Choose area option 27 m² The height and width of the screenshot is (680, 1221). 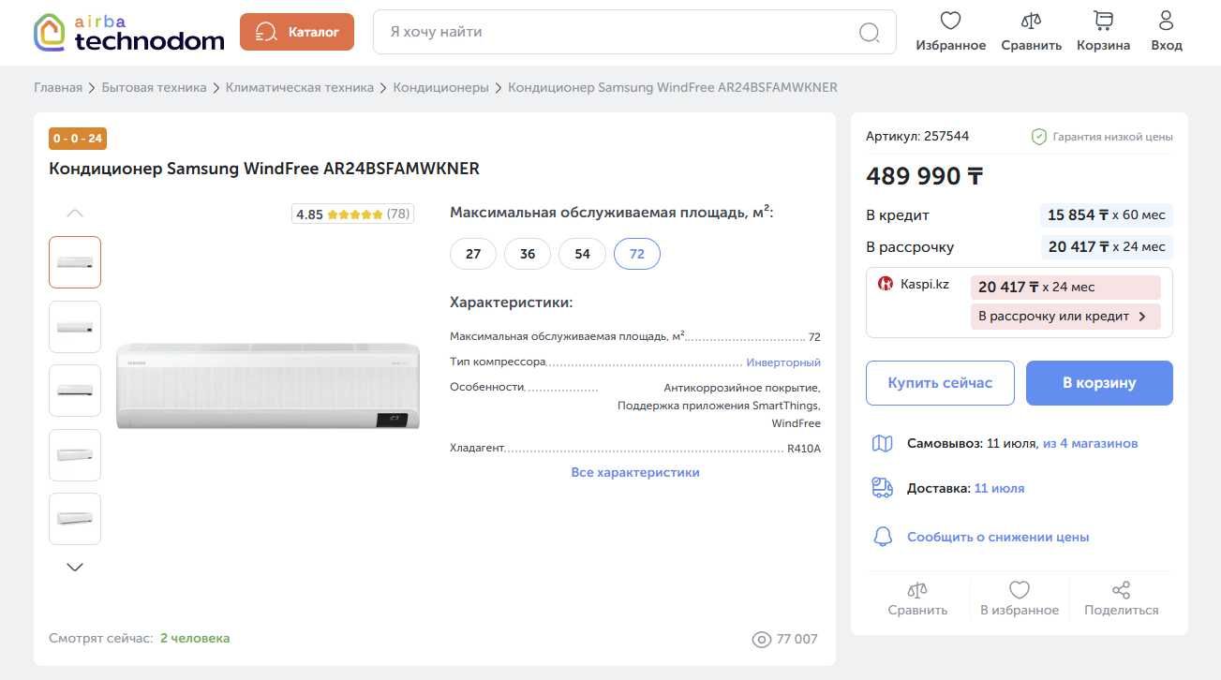473,254
